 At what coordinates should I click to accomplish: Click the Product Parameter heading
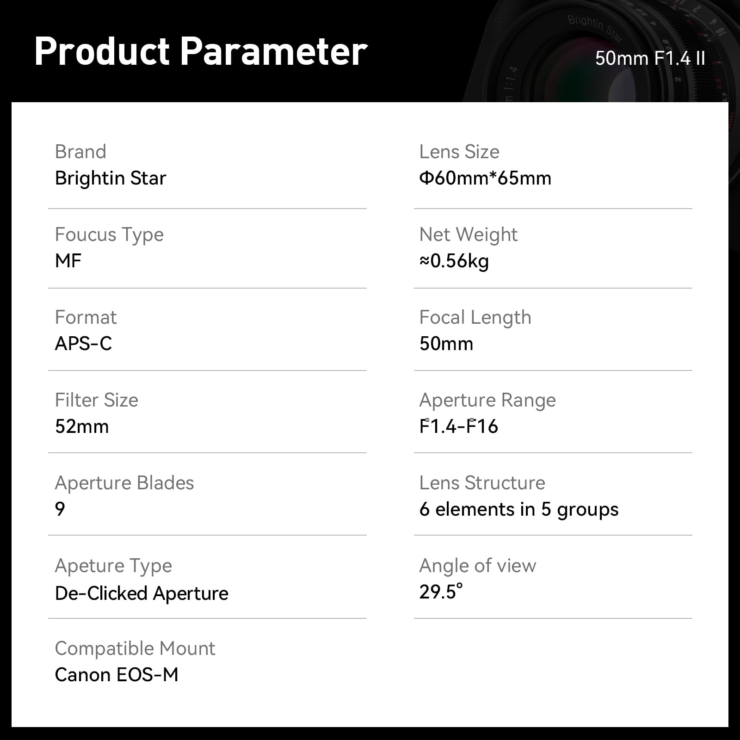[x=201, y=51]
